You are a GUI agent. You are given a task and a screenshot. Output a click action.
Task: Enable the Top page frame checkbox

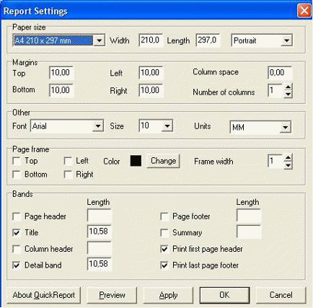coord(17,161)
